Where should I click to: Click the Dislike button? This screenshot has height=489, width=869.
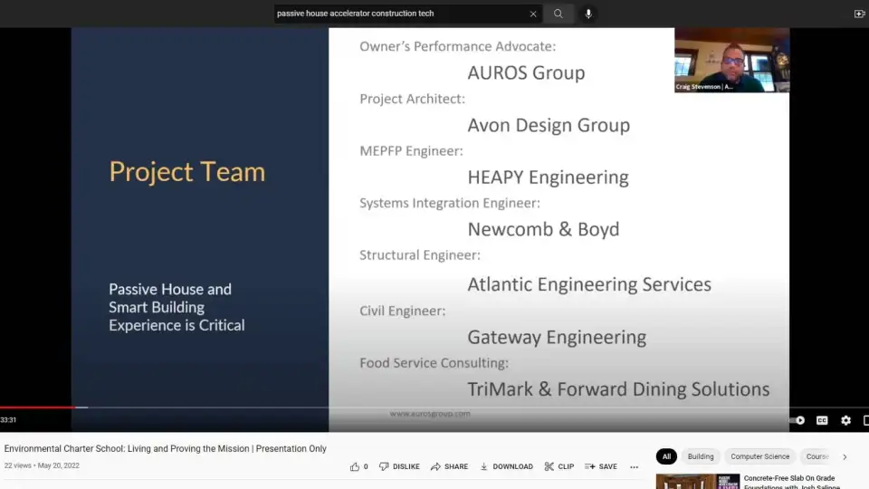(x=399, y=466)
